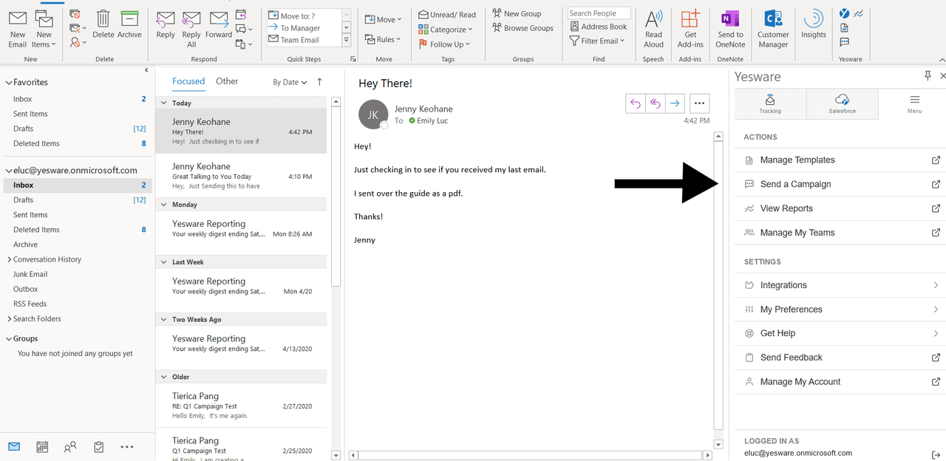Pin the Yesware side panel
946x461 pixels.
[928, 76]
